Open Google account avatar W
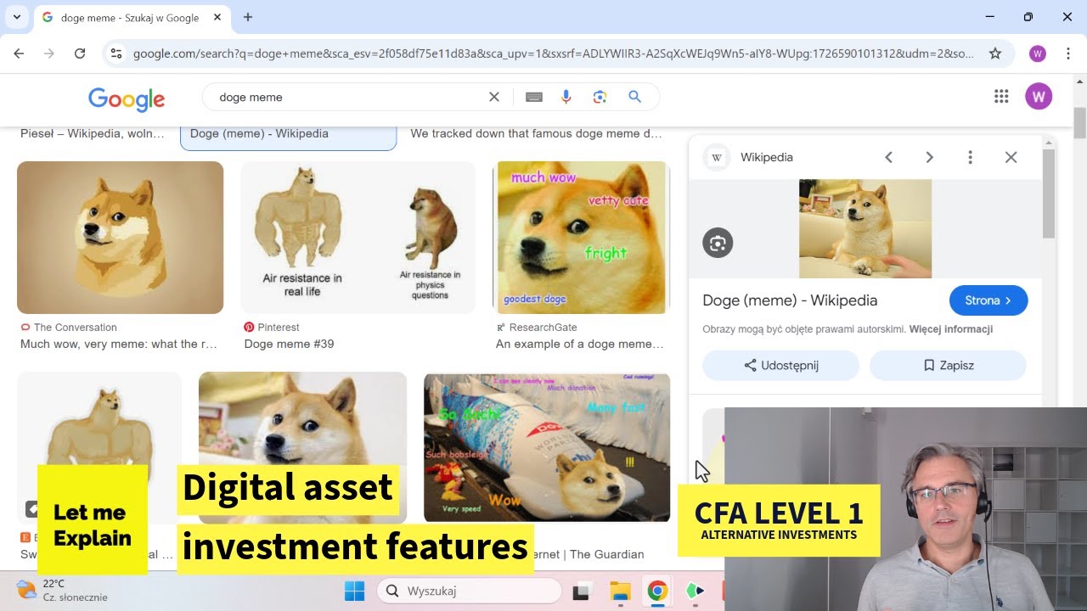 pos(1038,97)
